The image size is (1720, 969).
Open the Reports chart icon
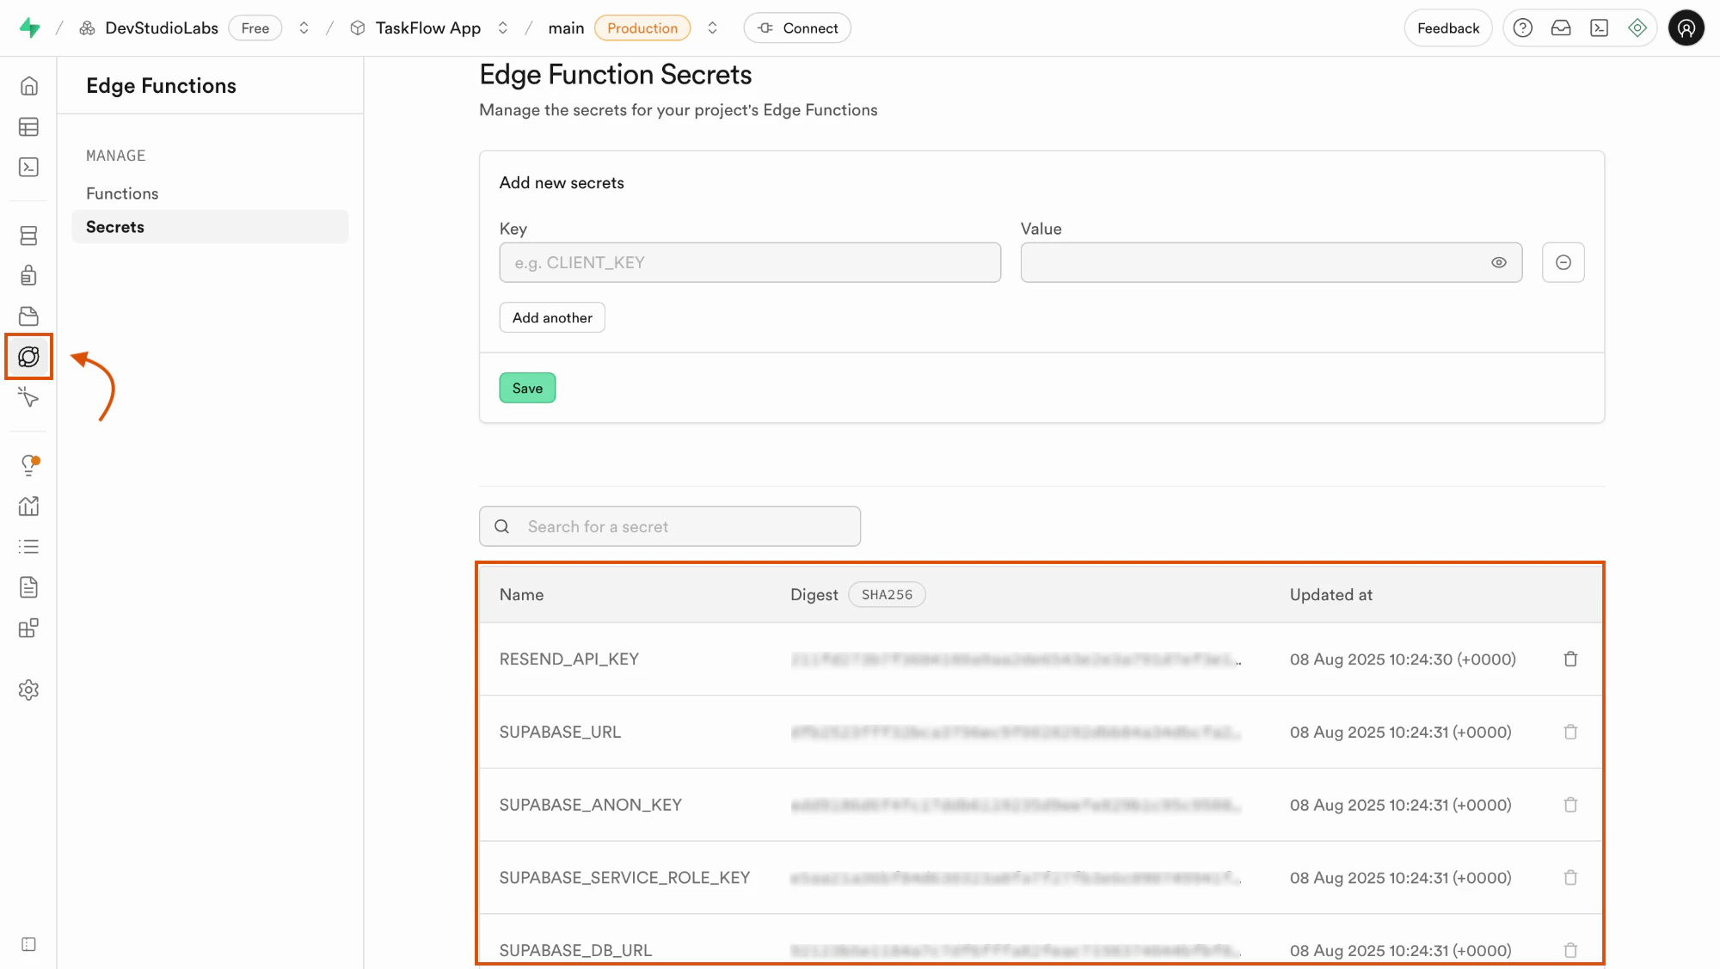coord(28,506)
